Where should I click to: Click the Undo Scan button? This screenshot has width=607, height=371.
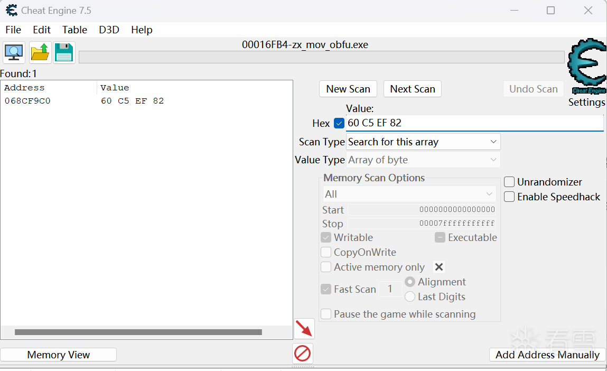pyautogui.click(x=534, y=89)
